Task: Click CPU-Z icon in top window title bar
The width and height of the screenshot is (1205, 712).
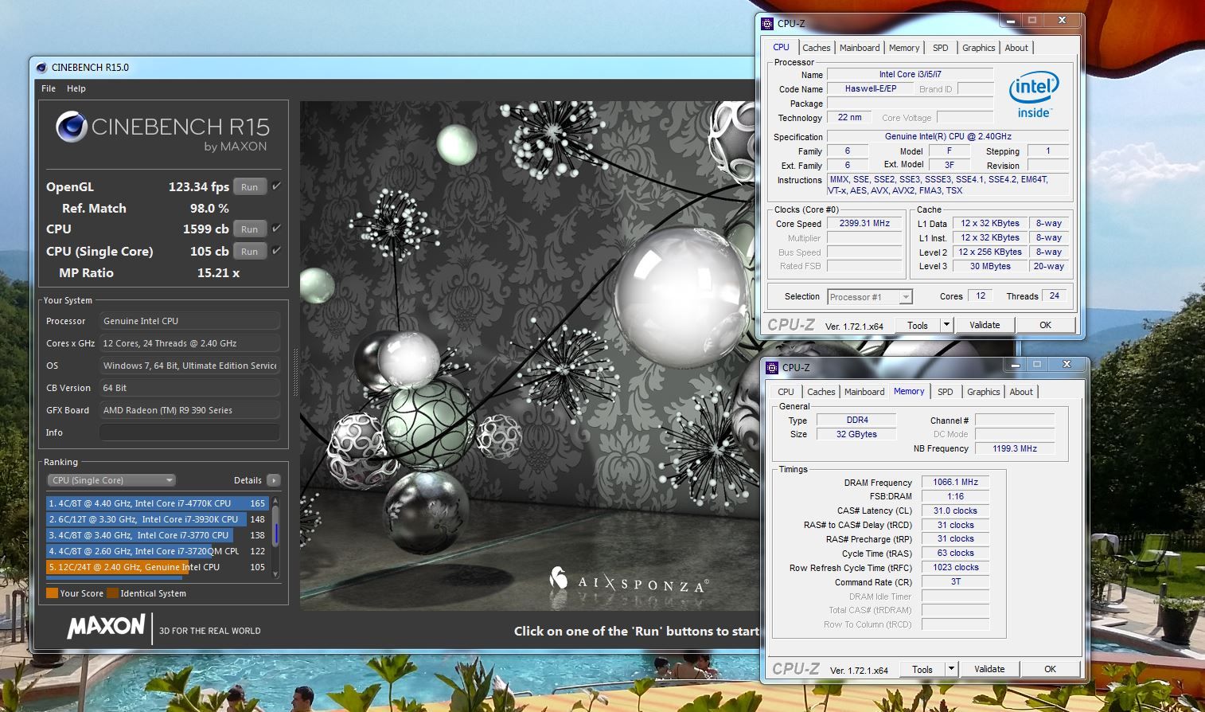Action: pyautogui.click(x=767, y=24)
